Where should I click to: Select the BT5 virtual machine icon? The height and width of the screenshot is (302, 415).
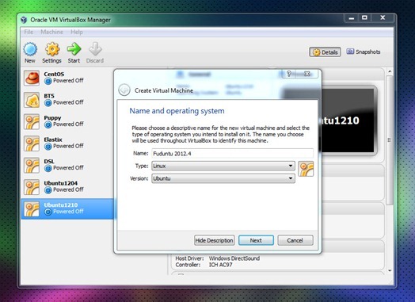click(x=32, y=100)
